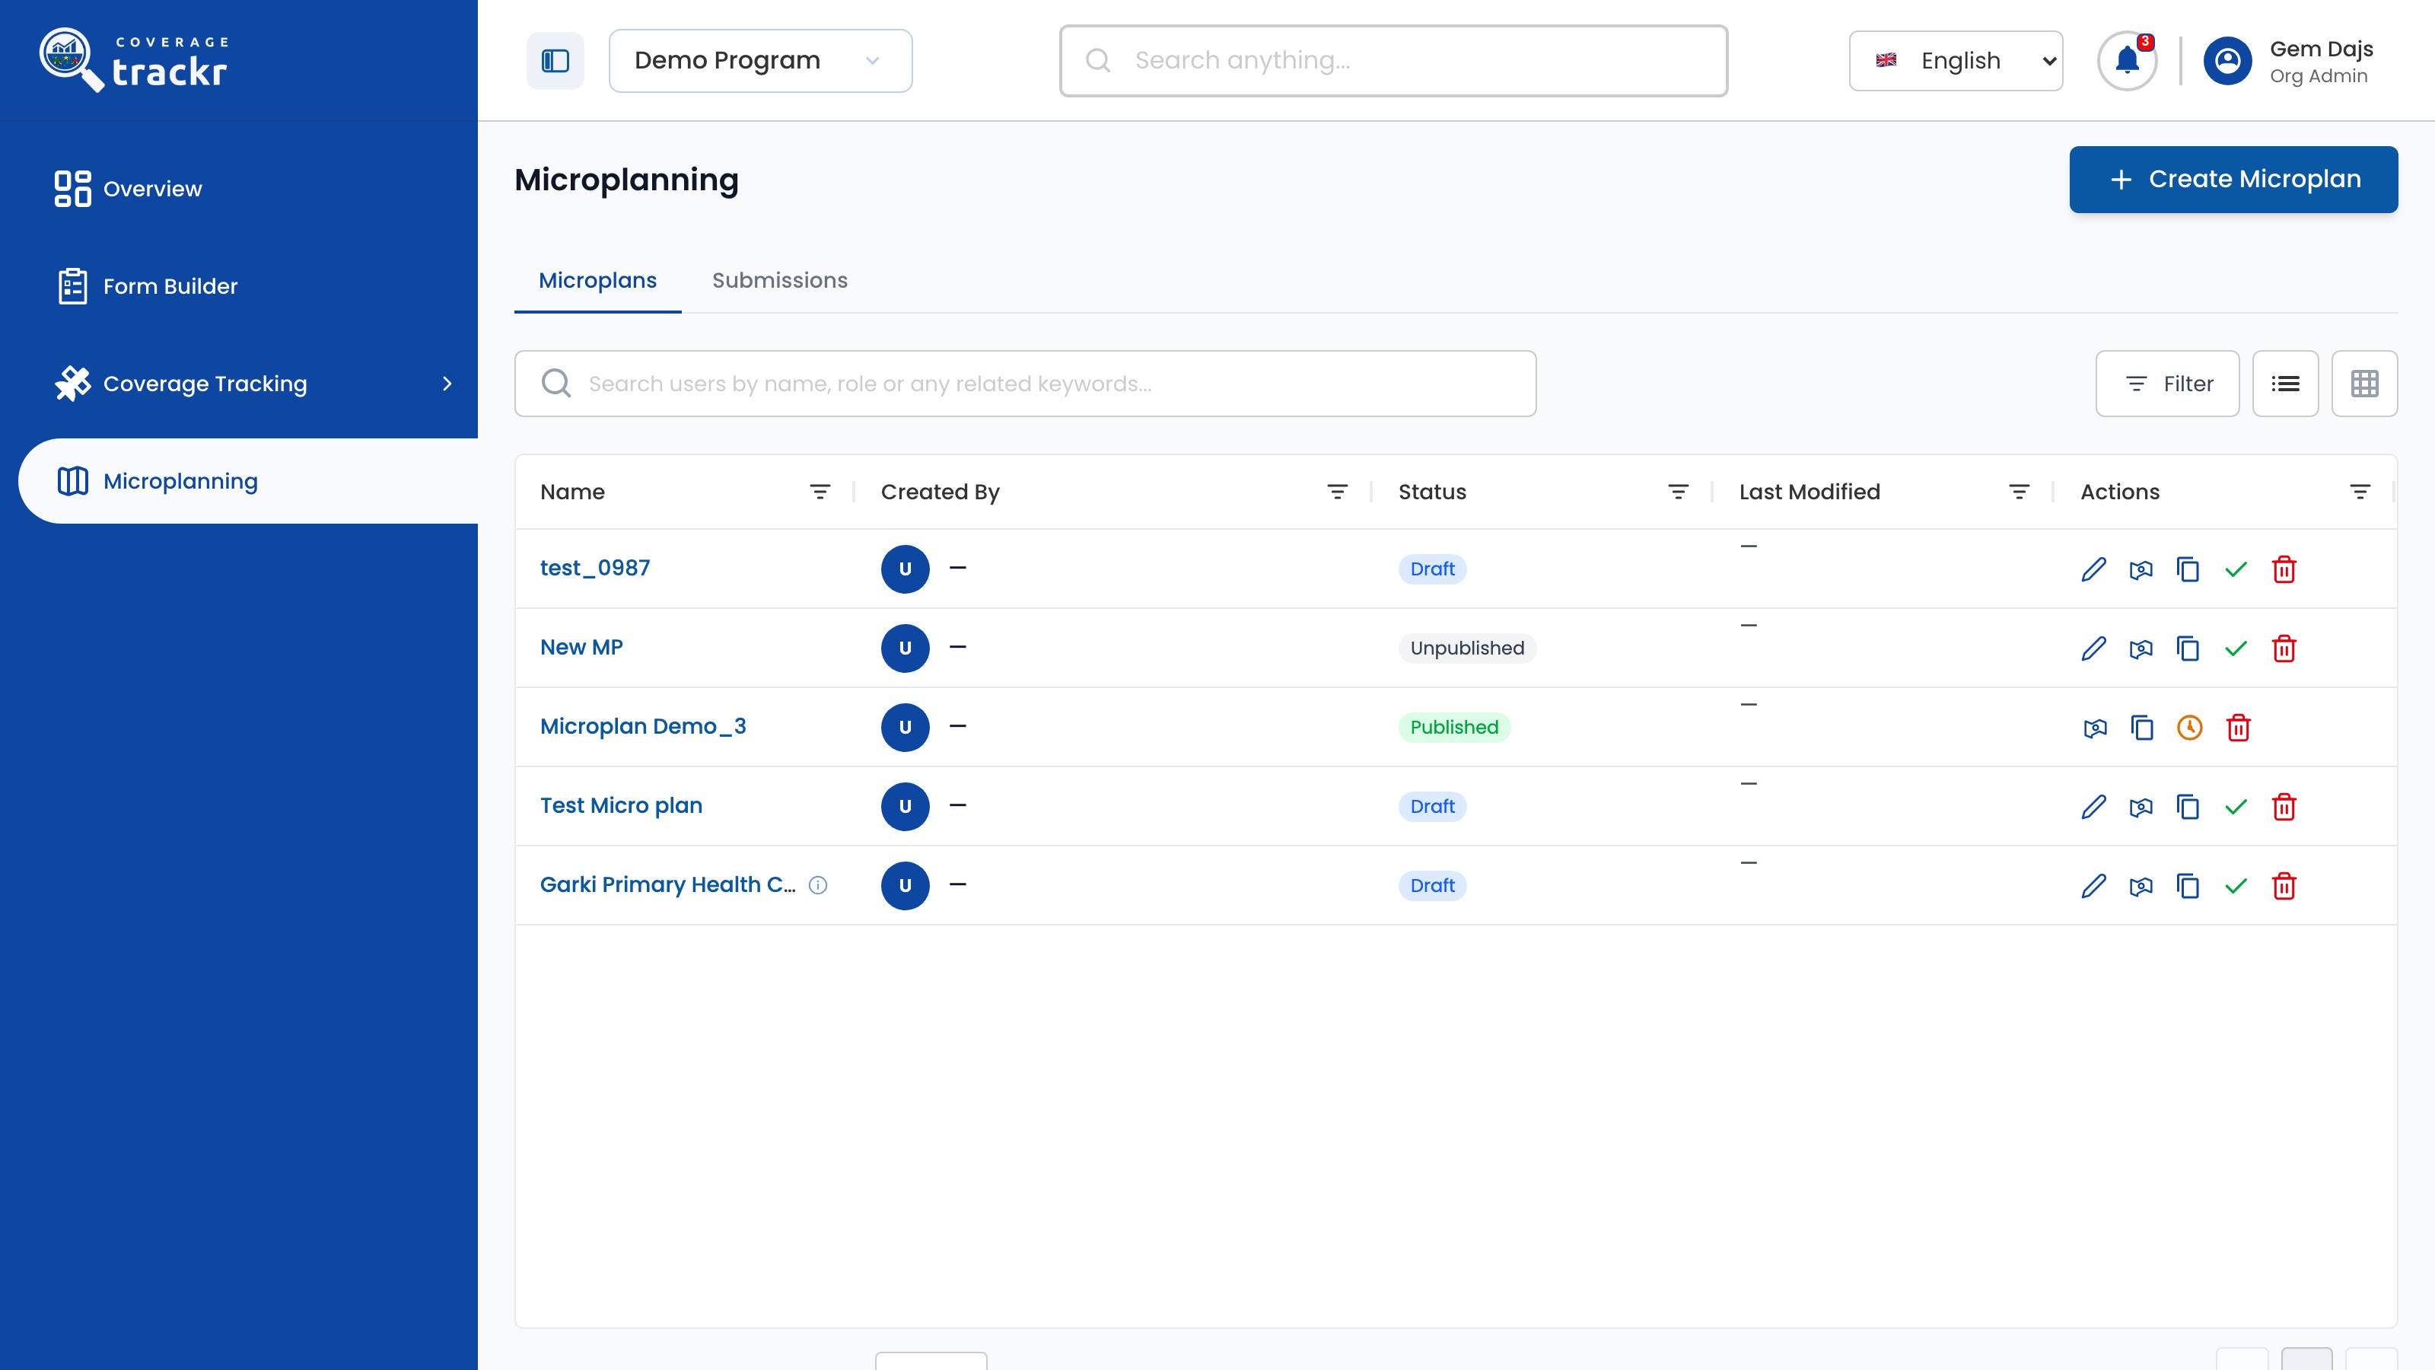The image size is (2435, 1370).
Task: Click Unpublished status badge for New MP
Action: pos(1467,648)
